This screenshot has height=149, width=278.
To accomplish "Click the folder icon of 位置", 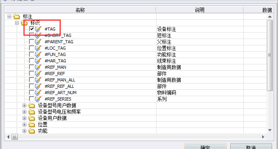I will coord(32,124).
